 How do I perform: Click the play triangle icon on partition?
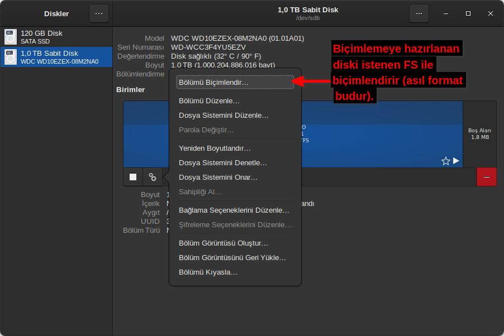[456, 161]
